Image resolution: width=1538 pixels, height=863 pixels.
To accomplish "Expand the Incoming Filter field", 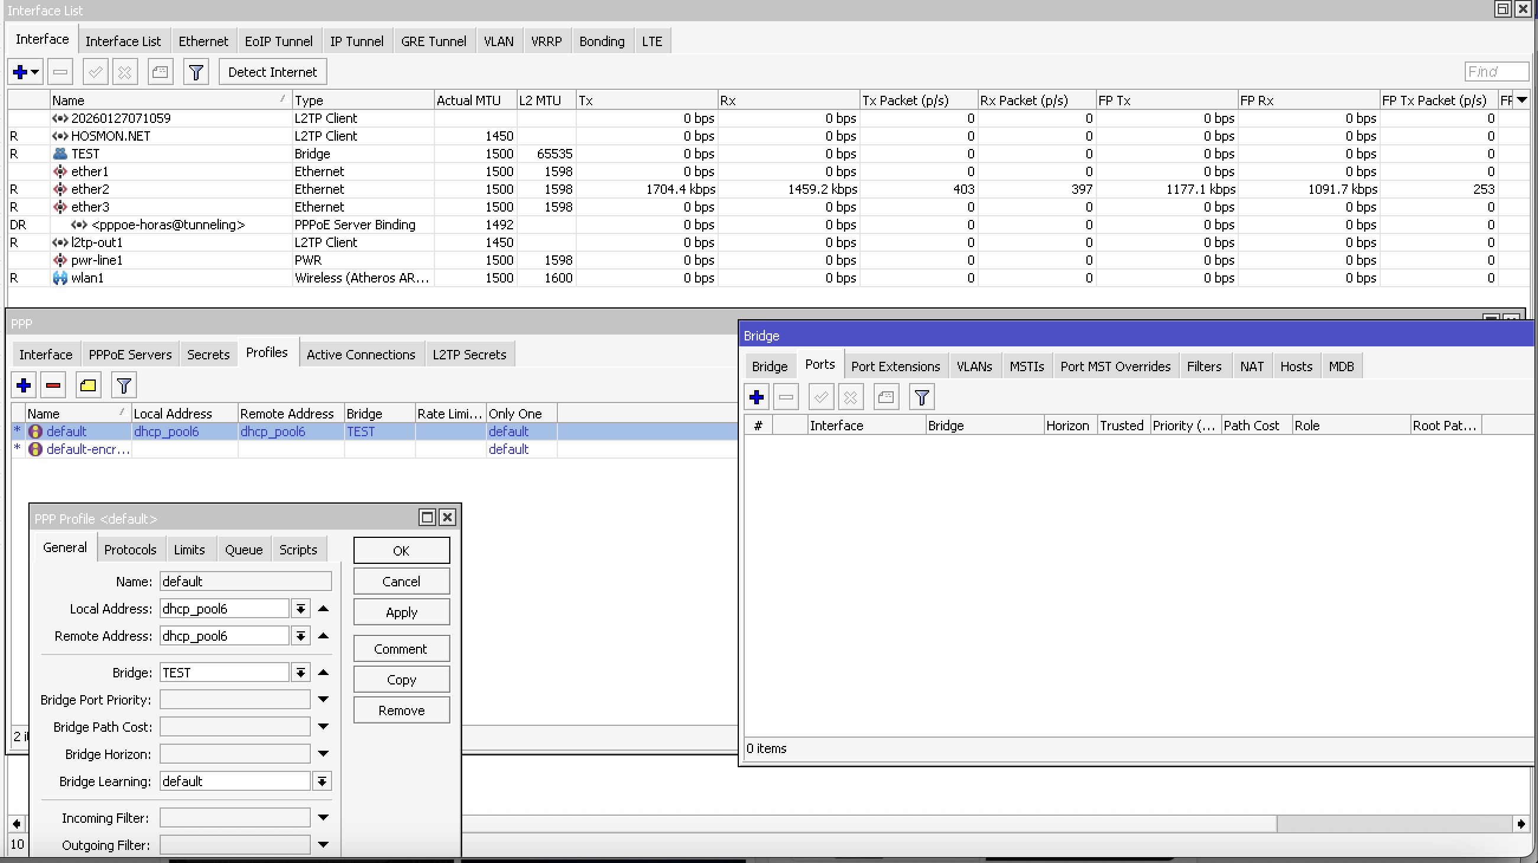I will point(323,817).
